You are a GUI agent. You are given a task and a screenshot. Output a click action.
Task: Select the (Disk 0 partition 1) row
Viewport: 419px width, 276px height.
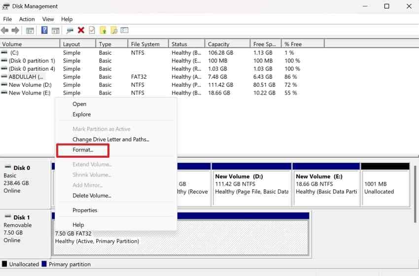tap(162, 61)
